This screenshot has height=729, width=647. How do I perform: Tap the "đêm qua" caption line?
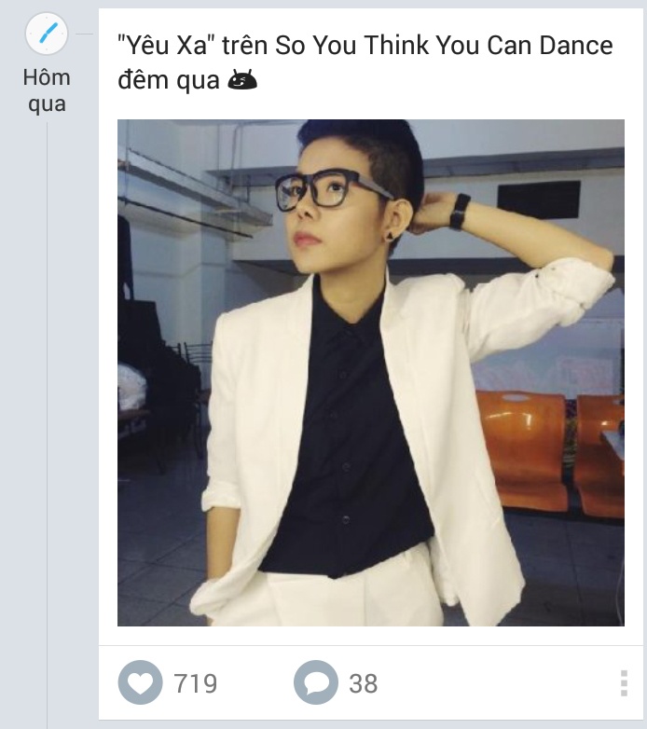tap(169, 81)
